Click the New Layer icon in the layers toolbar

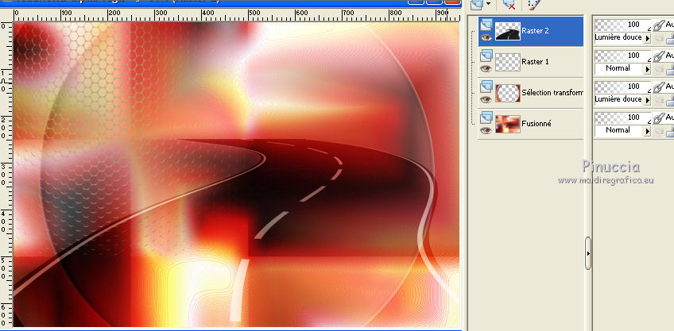point(477,4)
